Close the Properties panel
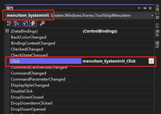 coord(150,8)
